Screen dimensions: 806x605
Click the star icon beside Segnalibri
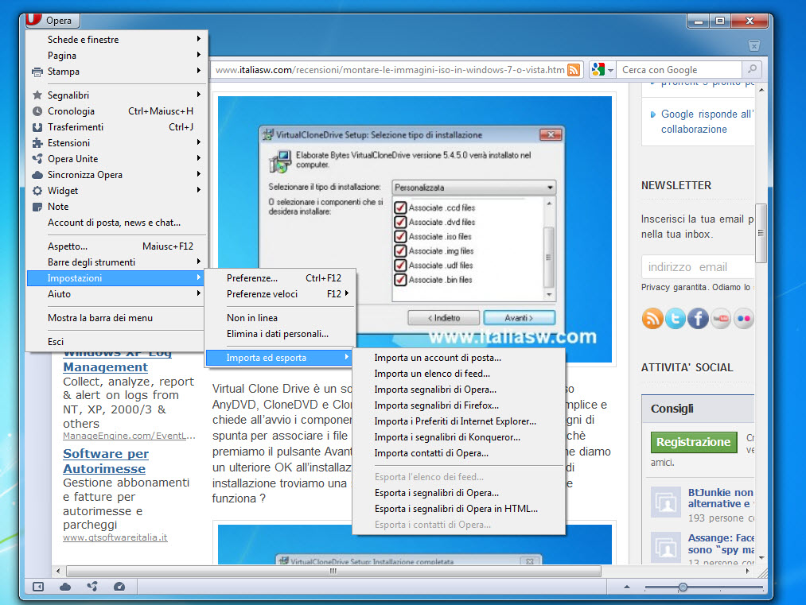(37, 95)
